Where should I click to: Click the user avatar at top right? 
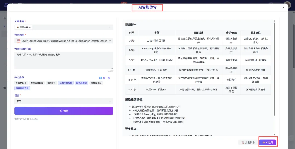point(287,5)
